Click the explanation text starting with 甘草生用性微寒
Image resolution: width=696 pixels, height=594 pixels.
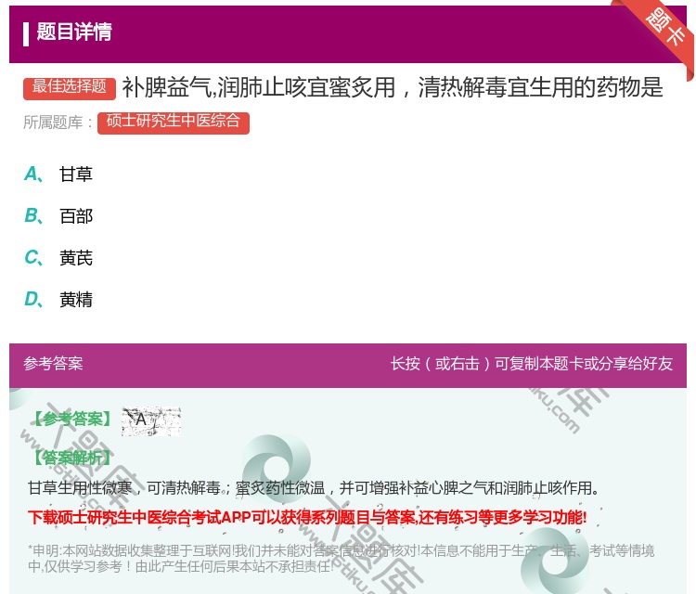point(313,488)
